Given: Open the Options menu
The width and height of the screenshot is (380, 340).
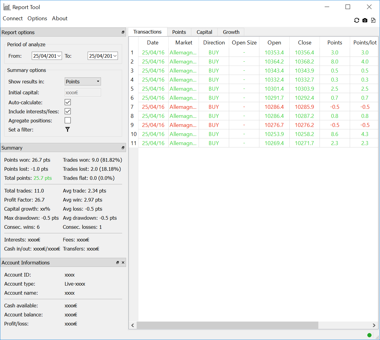Looking at the screenshot, I should 37,18.
